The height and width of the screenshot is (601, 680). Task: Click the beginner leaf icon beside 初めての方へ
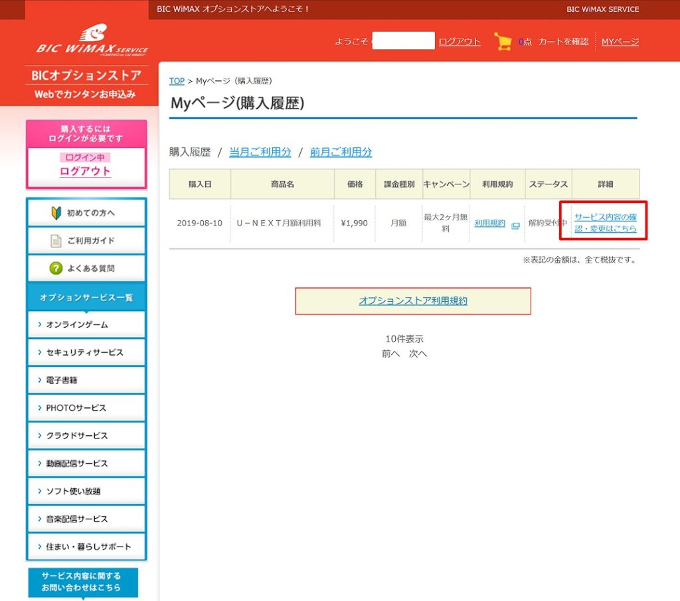point(56,213)
